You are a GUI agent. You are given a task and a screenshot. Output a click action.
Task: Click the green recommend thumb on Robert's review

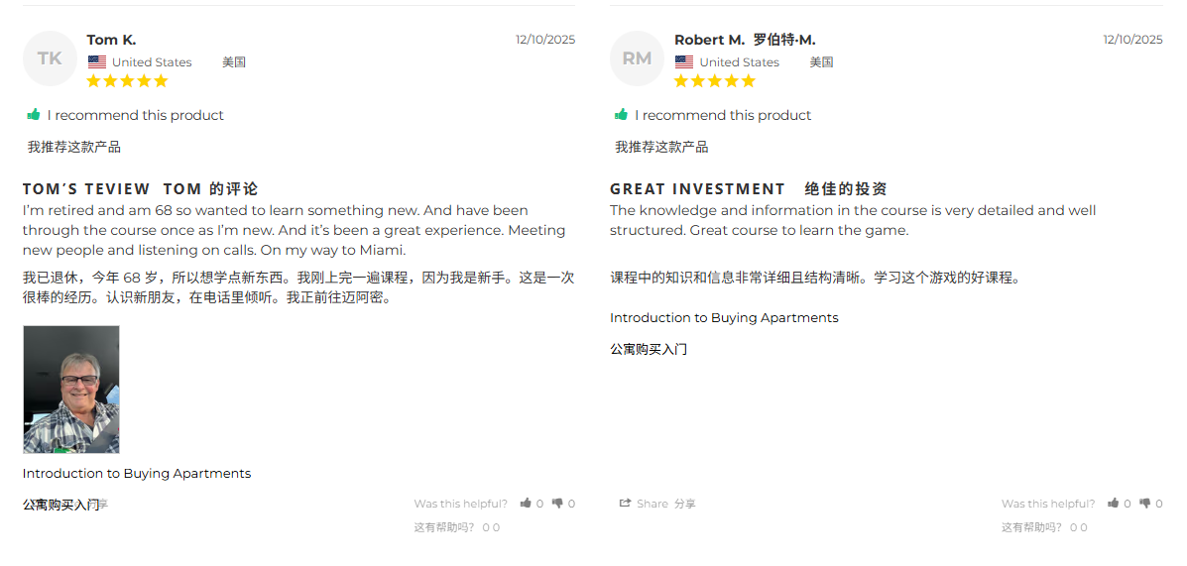pos(621,115)
